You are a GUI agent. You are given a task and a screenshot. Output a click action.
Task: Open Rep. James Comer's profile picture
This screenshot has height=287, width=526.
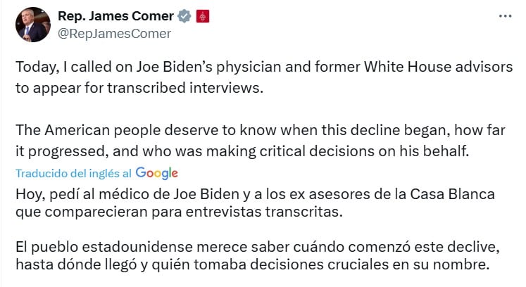32,25
